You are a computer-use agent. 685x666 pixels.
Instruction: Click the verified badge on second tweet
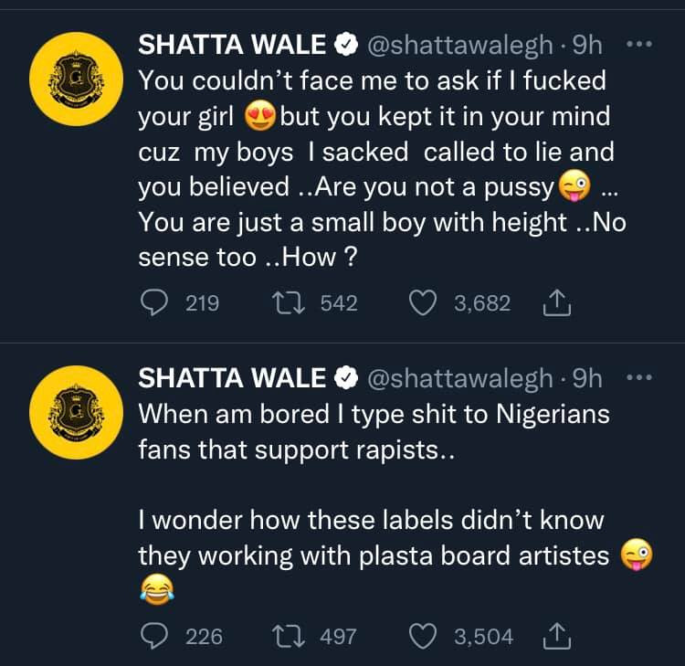[x=346, y=378]
